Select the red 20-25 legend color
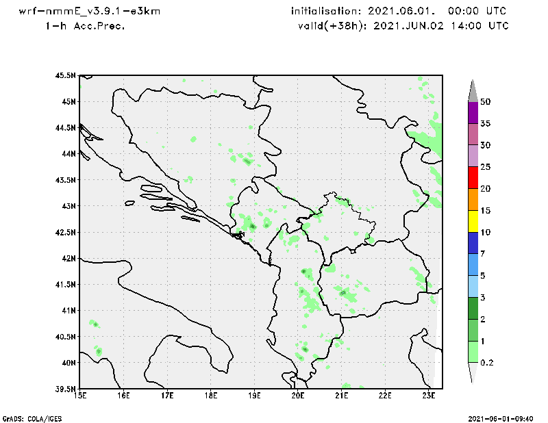 tap(473, 178)
